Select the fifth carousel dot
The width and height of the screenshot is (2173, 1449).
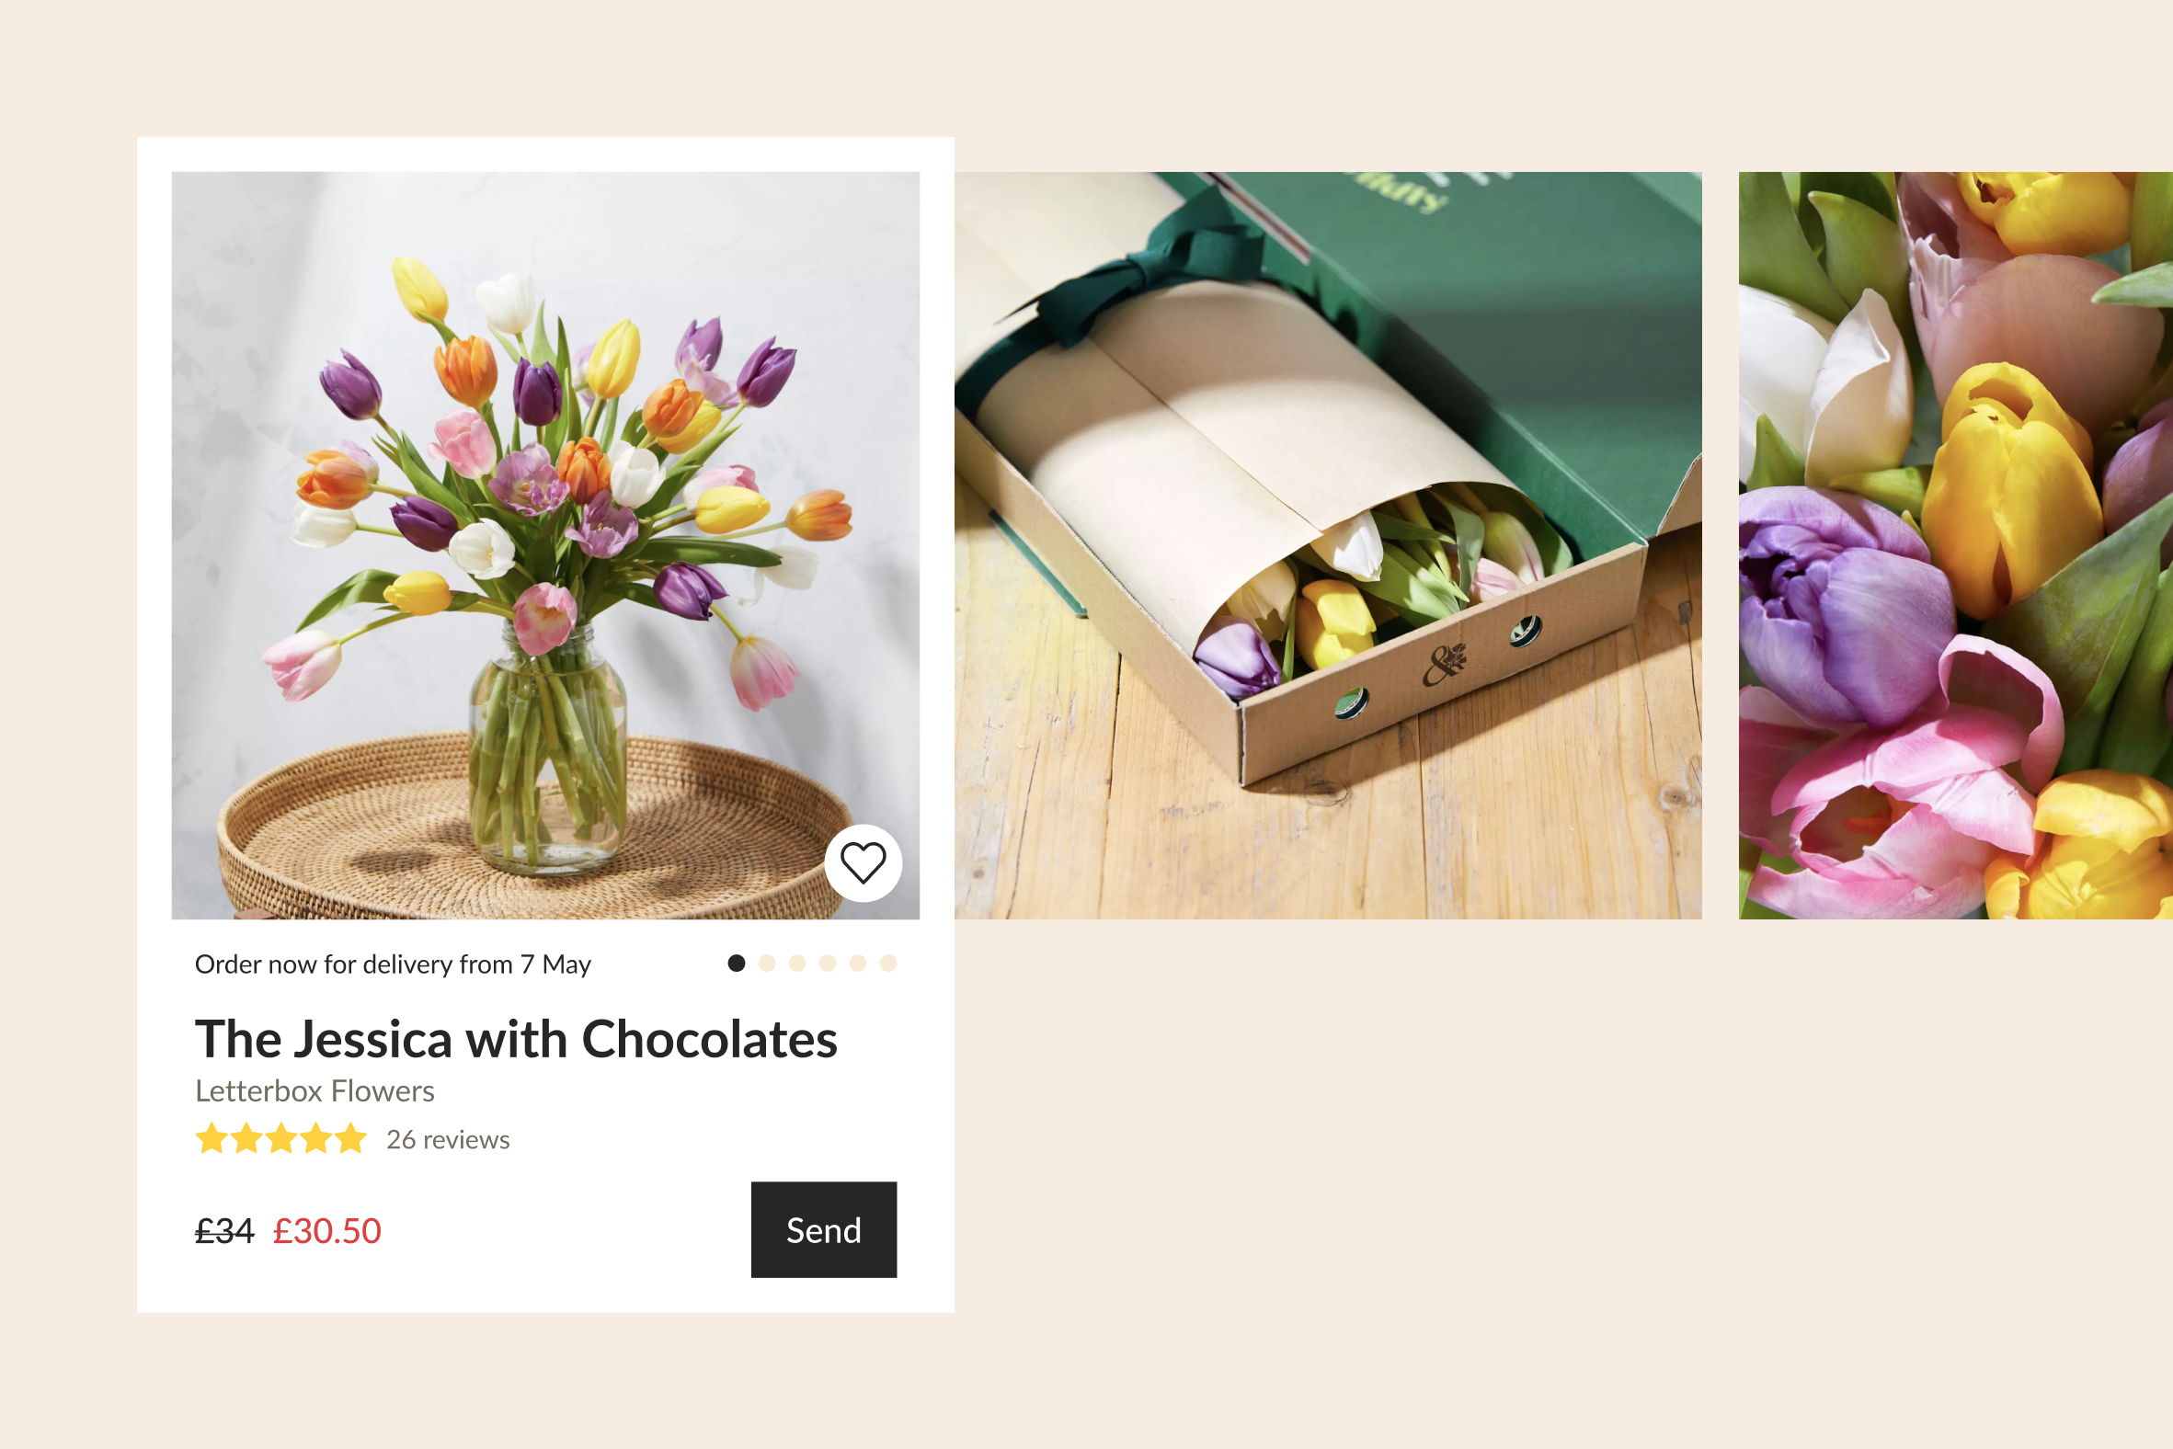pos(858,963)
